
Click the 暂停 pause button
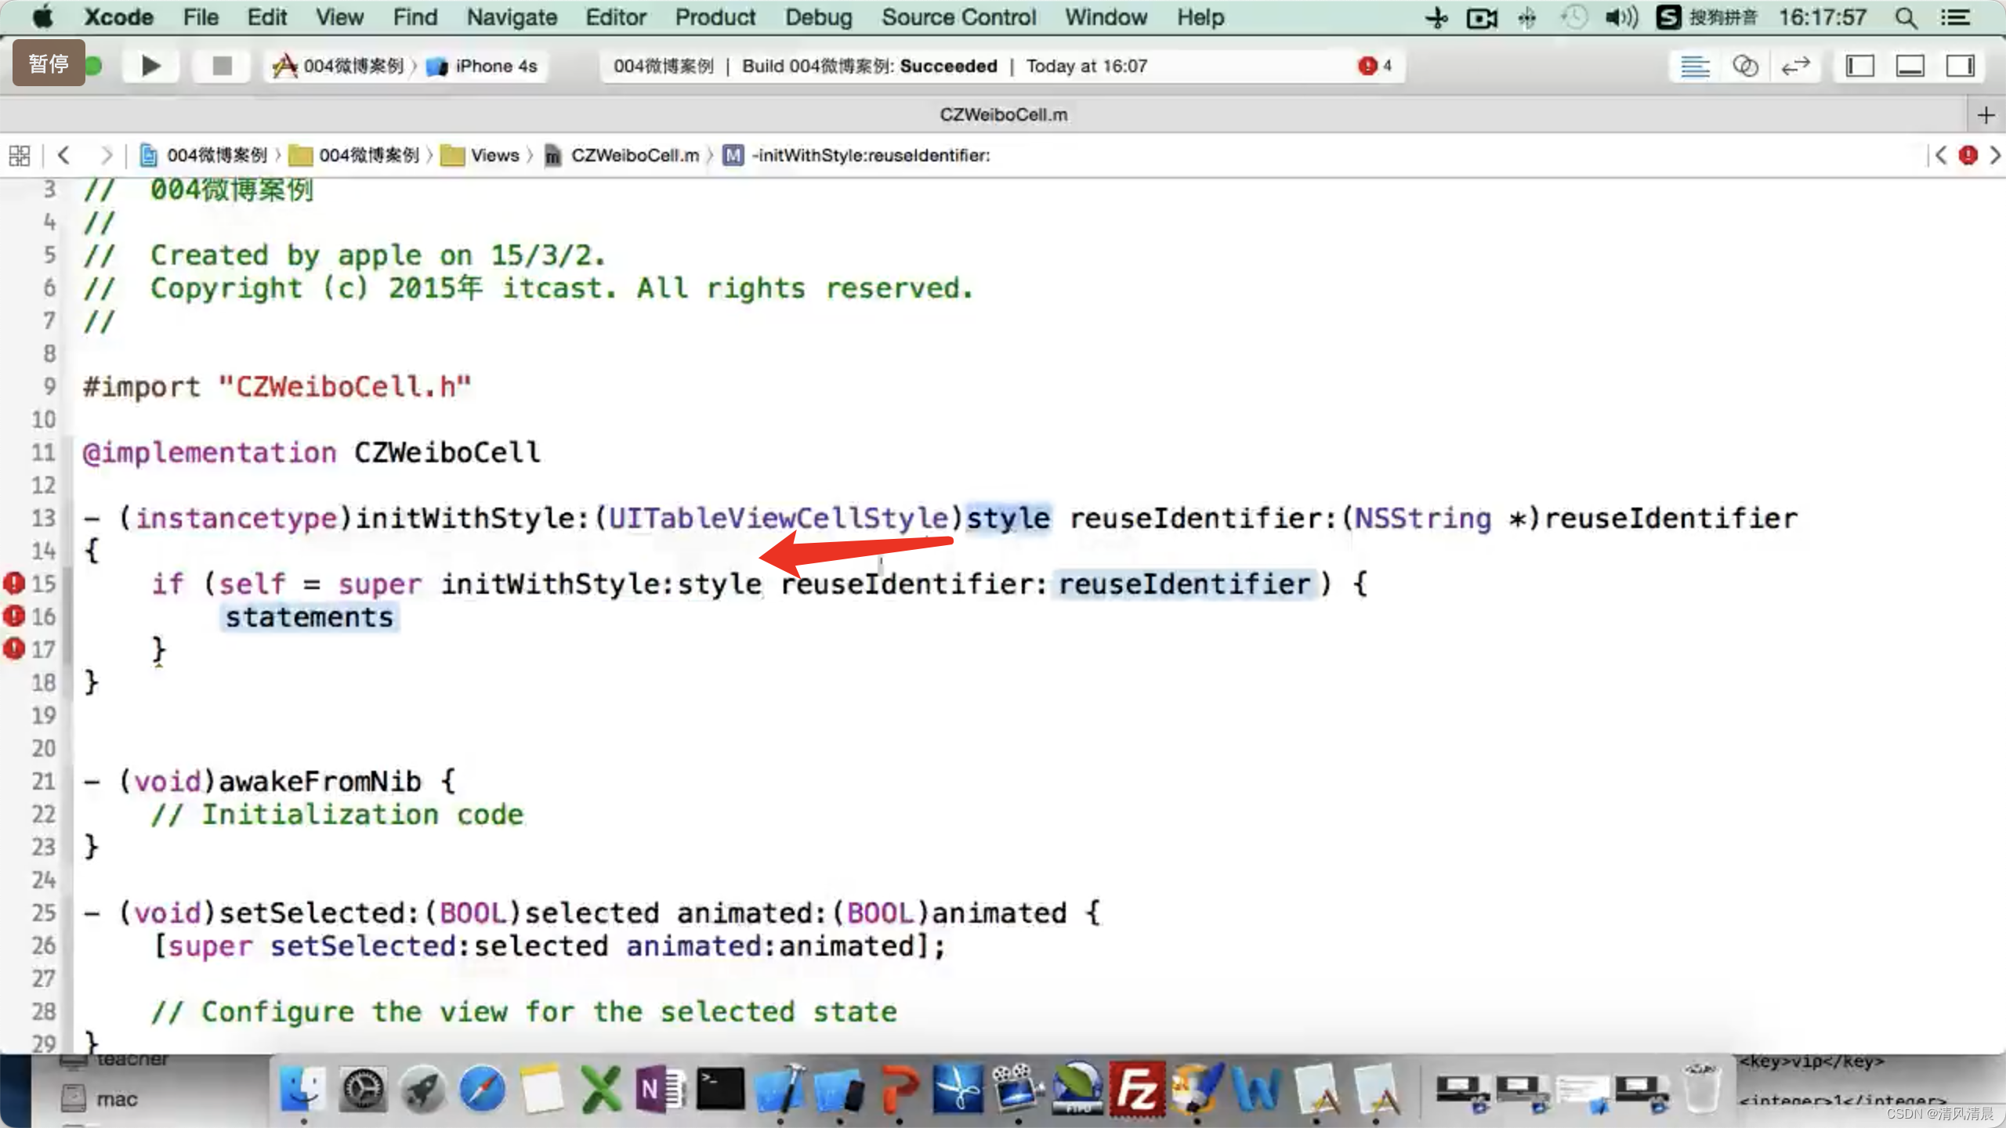tap(49, 63)
